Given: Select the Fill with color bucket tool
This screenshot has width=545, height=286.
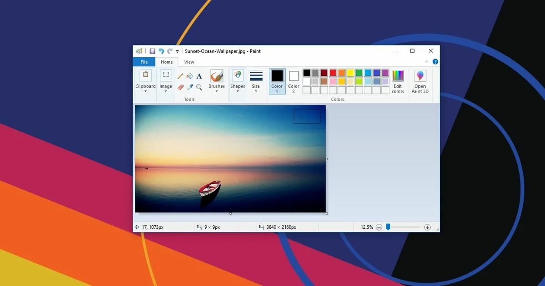Looking at the screenshot, I should coord(190,76).
